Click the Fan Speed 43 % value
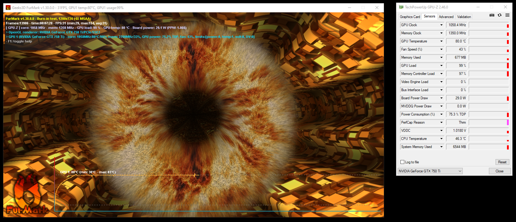The height and width of the screenshot is (222, 516). click(x=456, y=49)
